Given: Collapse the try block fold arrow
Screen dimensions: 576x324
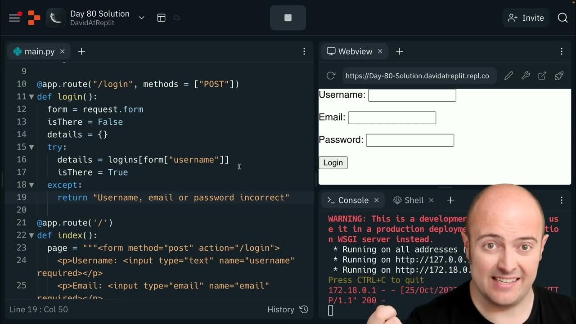Looking at the screenshot, I should click(31, 147).
